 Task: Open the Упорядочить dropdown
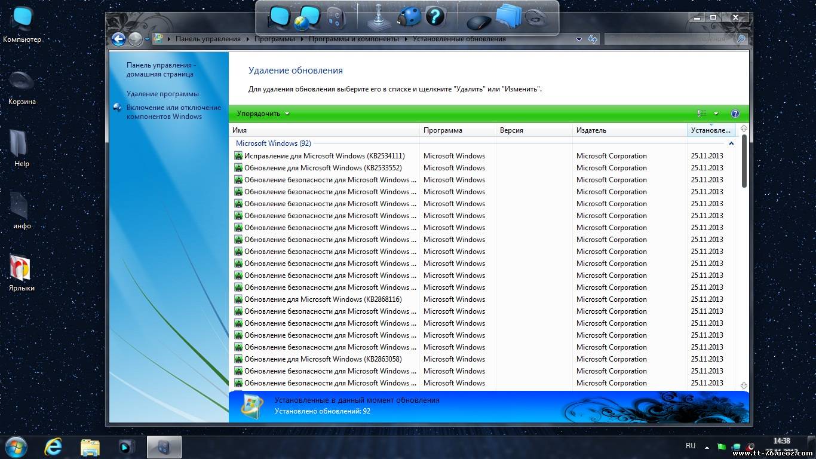pyautogui.click(x=263, y=114)
